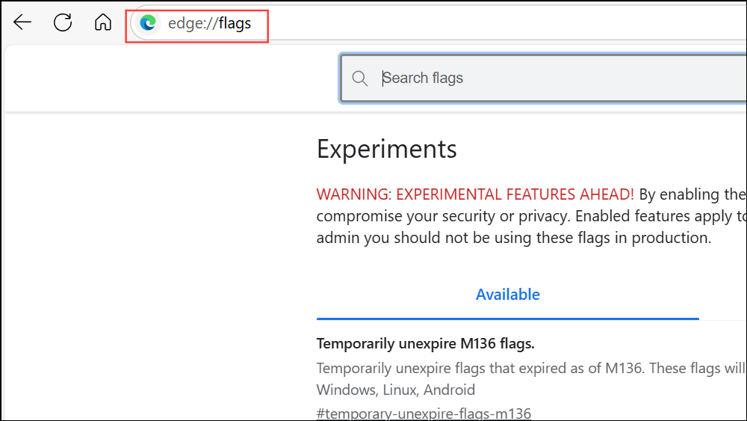Open the home page via the house icon
The width and height of the screenshot is (747, 421).
click(103, 22)
